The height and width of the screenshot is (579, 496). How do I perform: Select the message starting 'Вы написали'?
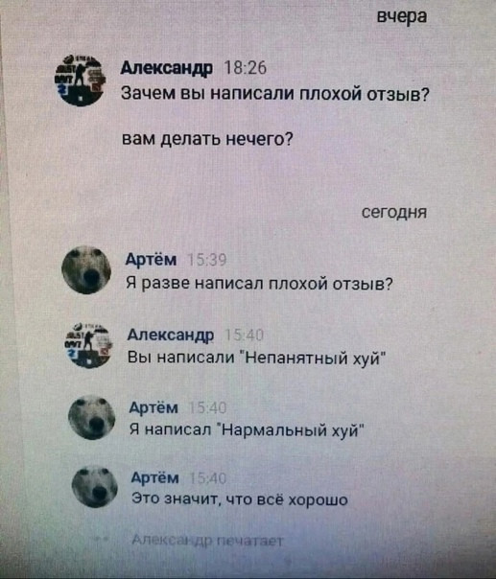click(257, 358)
